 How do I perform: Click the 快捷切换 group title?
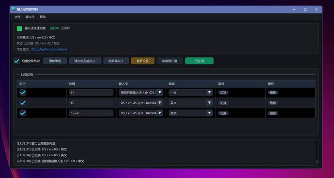pos(27,75)
